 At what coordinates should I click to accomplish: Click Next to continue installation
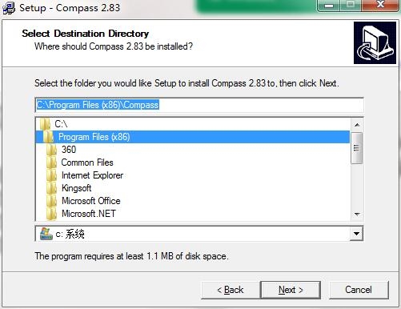coord(291,290)
